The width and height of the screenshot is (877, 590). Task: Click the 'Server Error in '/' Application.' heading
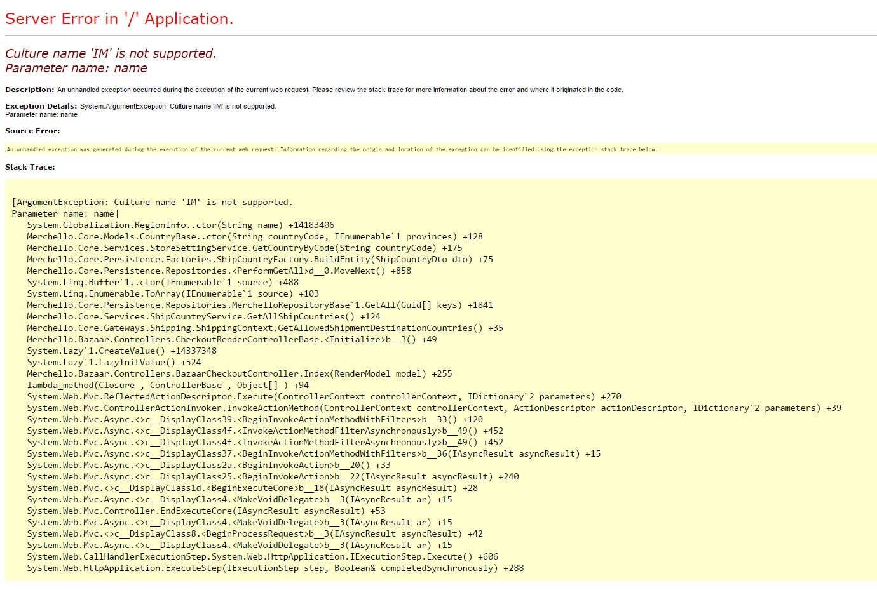pyautogui.click(x=119, y=19)
